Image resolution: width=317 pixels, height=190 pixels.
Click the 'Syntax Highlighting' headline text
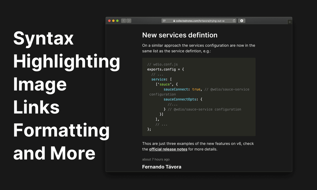67,49
